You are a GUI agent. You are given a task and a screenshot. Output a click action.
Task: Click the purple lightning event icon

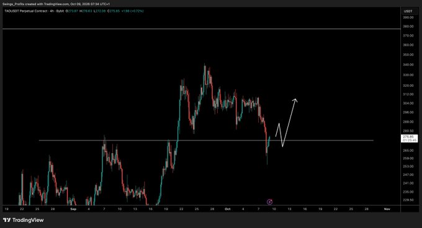(269, 202)
